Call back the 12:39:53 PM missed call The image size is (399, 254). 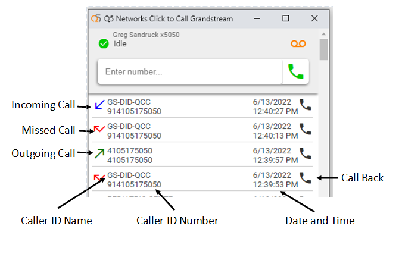pyautogui.click(x=306, y=177)
